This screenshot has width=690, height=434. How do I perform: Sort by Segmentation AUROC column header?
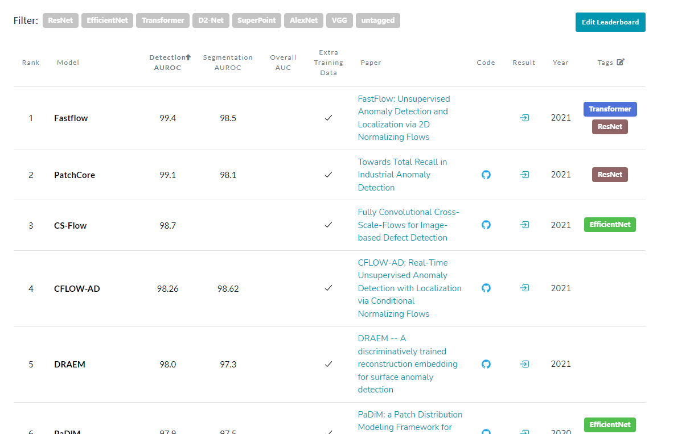(x=228, y=62)
